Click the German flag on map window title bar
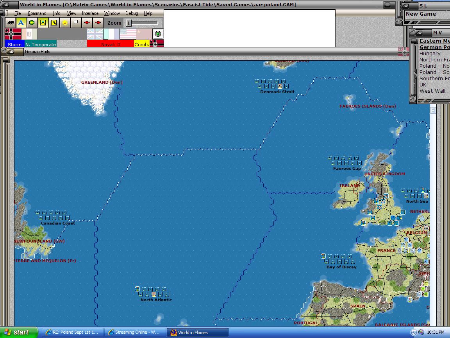This screenshot has width=450, height=338. [404, 52]
